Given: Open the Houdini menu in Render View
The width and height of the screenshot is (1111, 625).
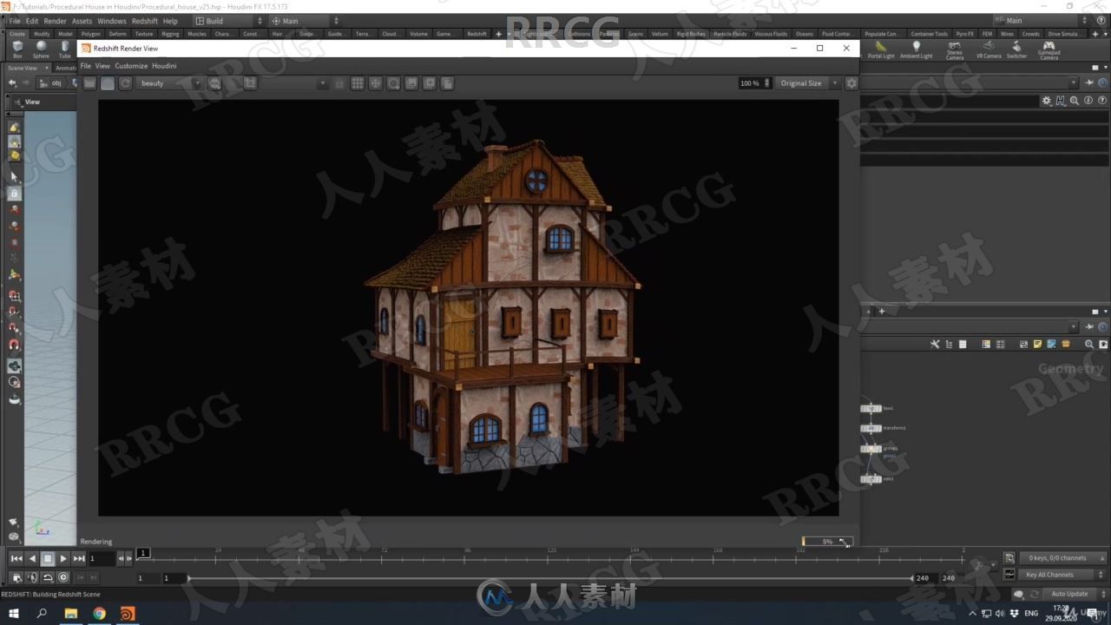Looking at the screenshot, I should pyautogui.click(x=164, y=66).
